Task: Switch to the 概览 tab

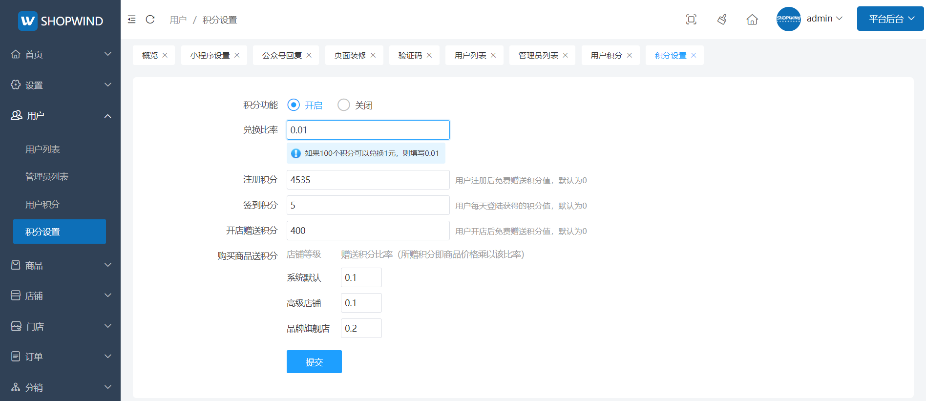Action: 150,55
